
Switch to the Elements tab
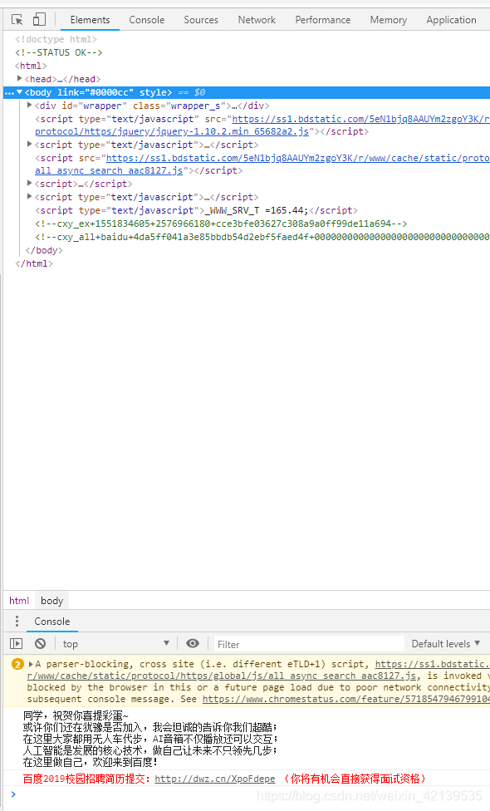[90, 20]
